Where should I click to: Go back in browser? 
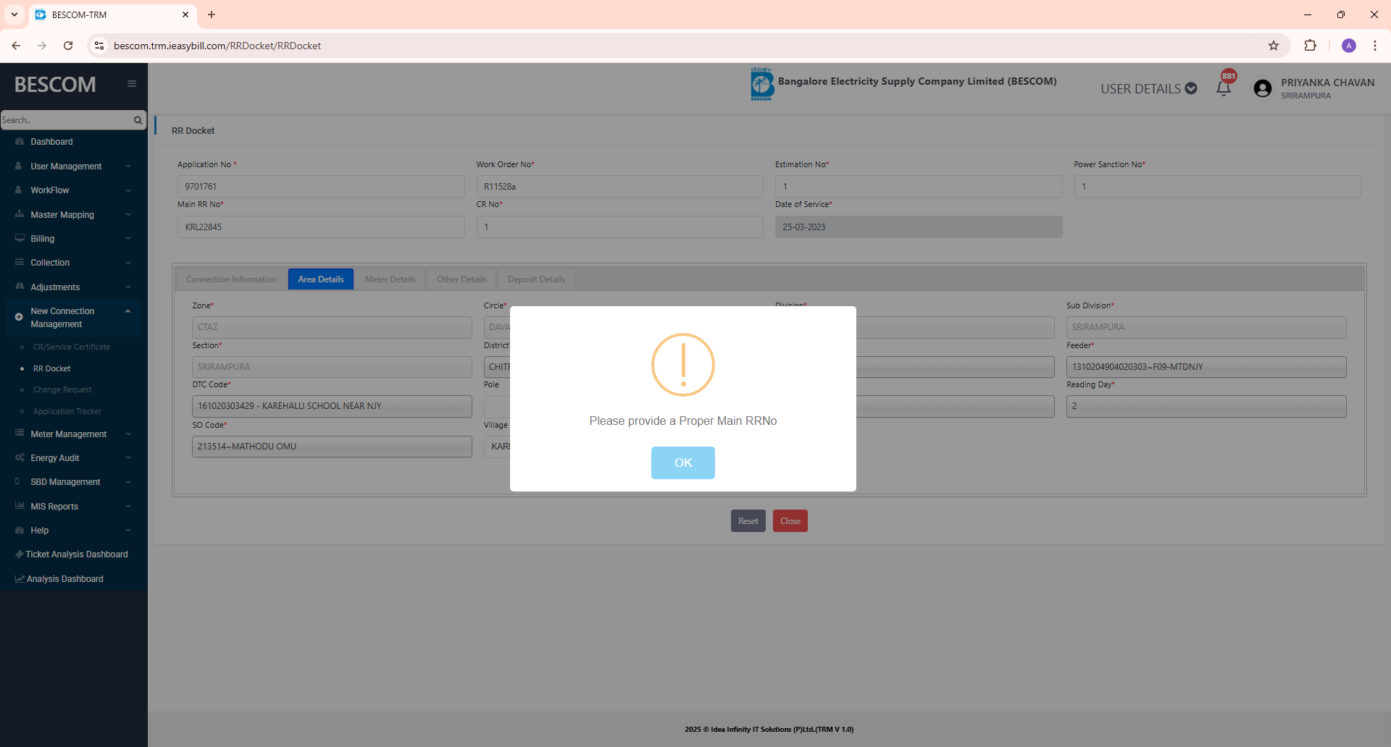(x=16, y=46)
